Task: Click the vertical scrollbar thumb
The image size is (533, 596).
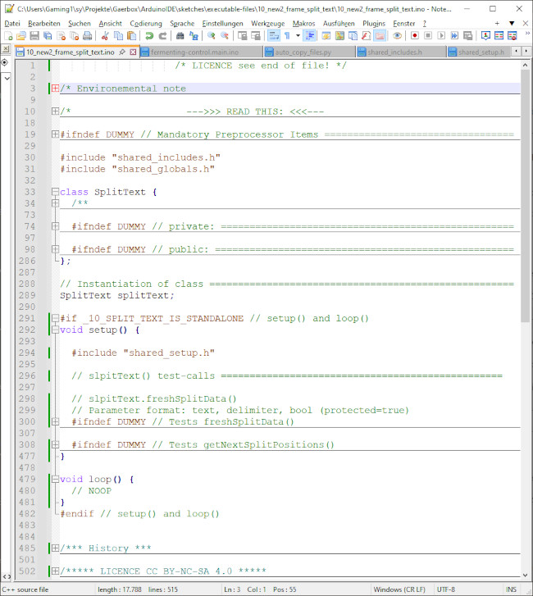Action: click(525, 195)
